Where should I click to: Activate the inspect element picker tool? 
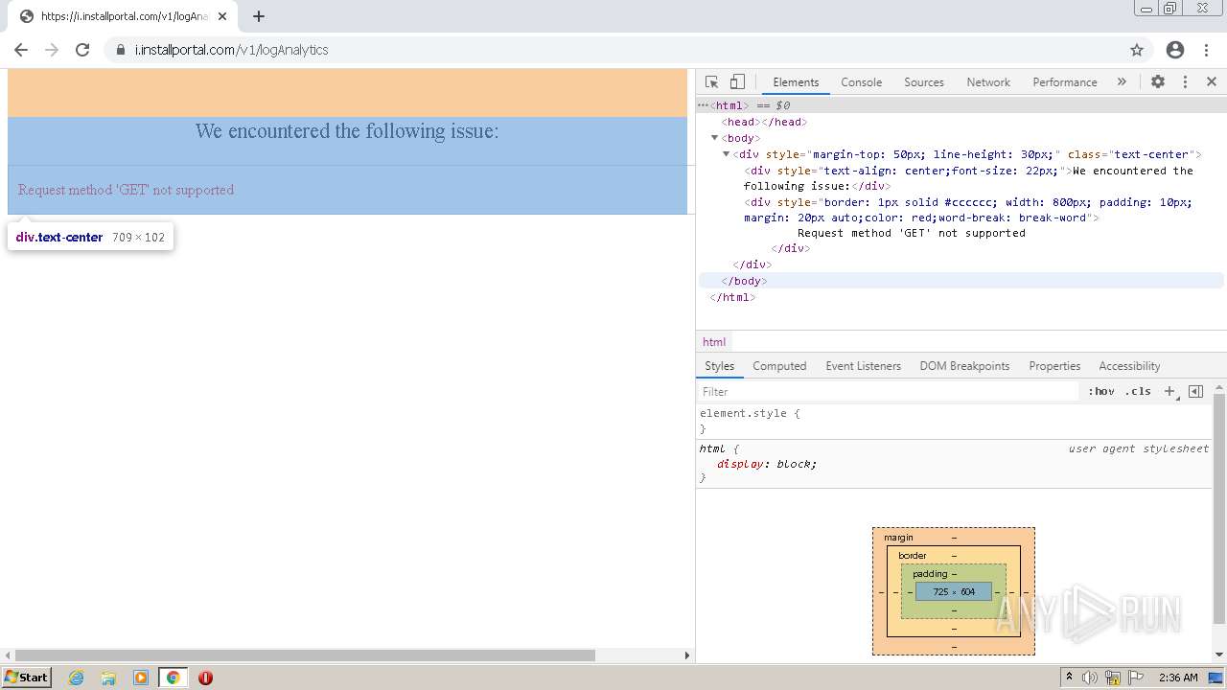[x=711, y=82]
